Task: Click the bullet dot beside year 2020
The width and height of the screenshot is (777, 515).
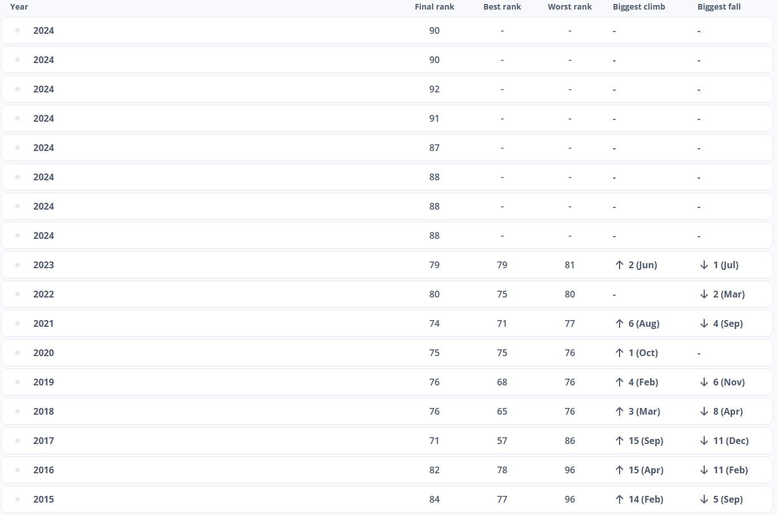Action: (x=17, y=353)
